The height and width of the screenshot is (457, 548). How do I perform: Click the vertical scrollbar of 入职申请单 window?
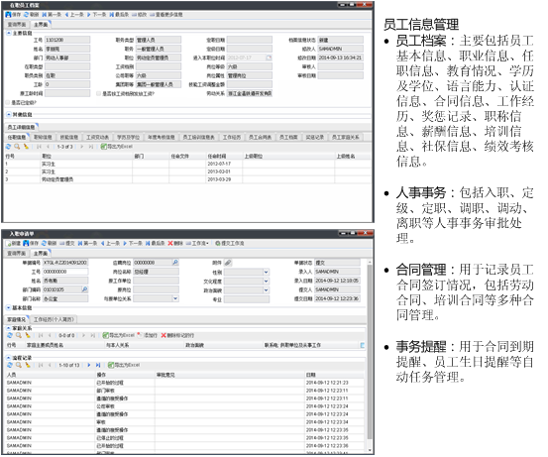(369, 355)
